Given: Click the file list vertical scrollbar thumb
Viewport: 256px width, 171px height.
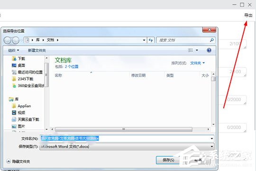Looking at the screenshot, I should (x=213, y=79).
